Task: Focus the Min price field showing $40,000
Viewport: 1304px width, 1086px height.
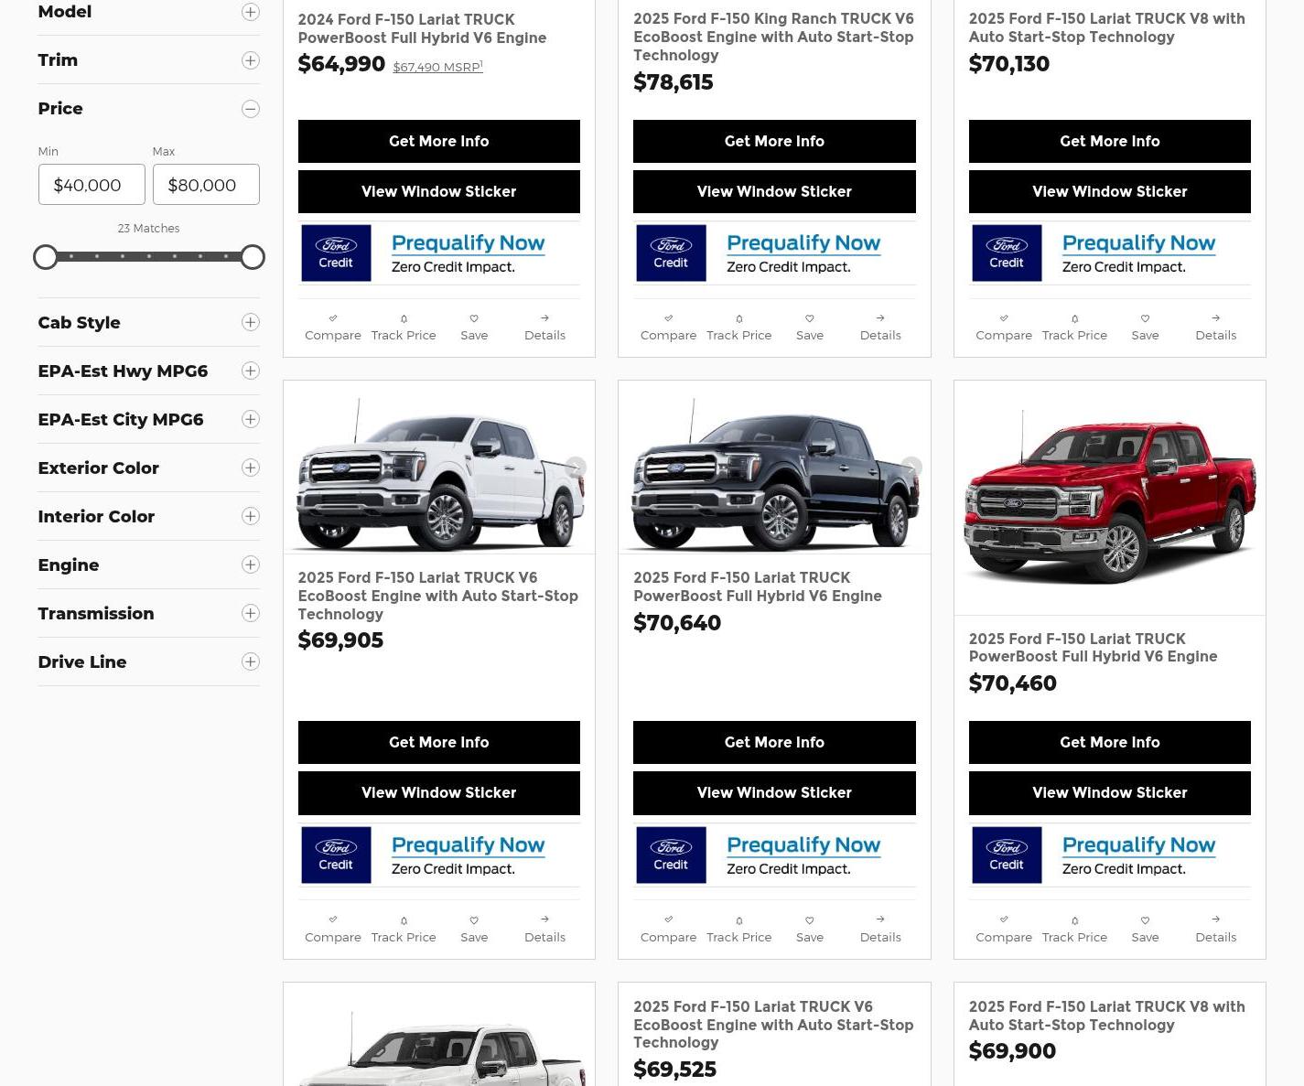Action: pyautogui.click(x=92, y=185)
